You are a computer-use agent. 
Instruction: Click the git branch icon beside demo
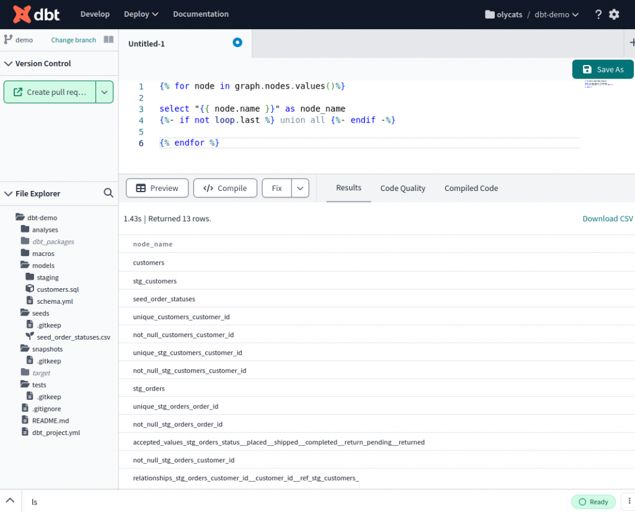(x=7, y=39)
